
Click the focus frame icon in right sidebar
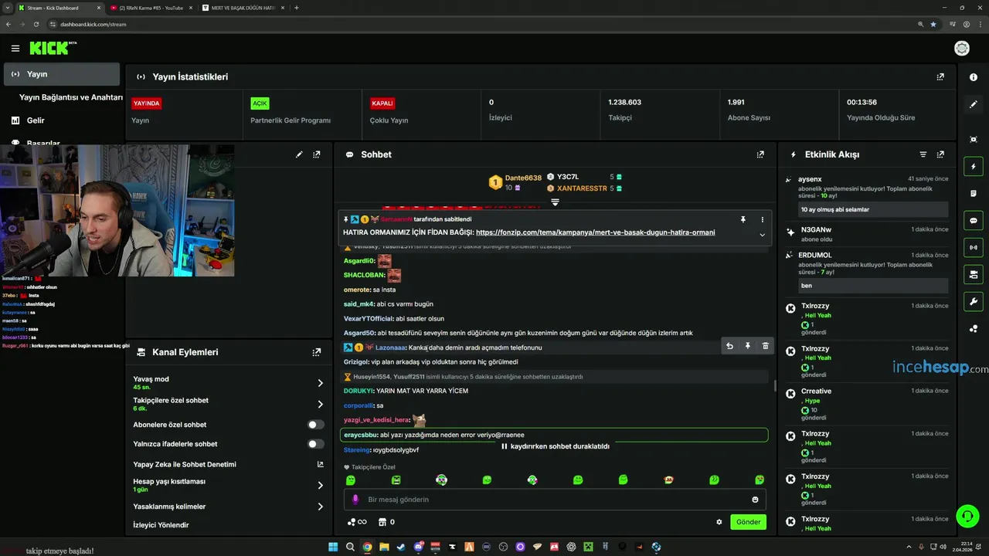click(974, 139)
